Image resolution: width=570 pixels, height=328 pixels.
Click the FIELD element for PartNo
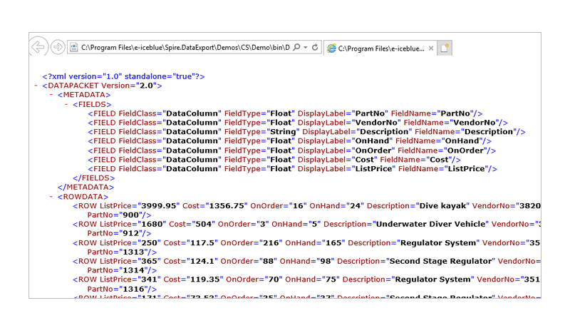click(x=285, y=113)
